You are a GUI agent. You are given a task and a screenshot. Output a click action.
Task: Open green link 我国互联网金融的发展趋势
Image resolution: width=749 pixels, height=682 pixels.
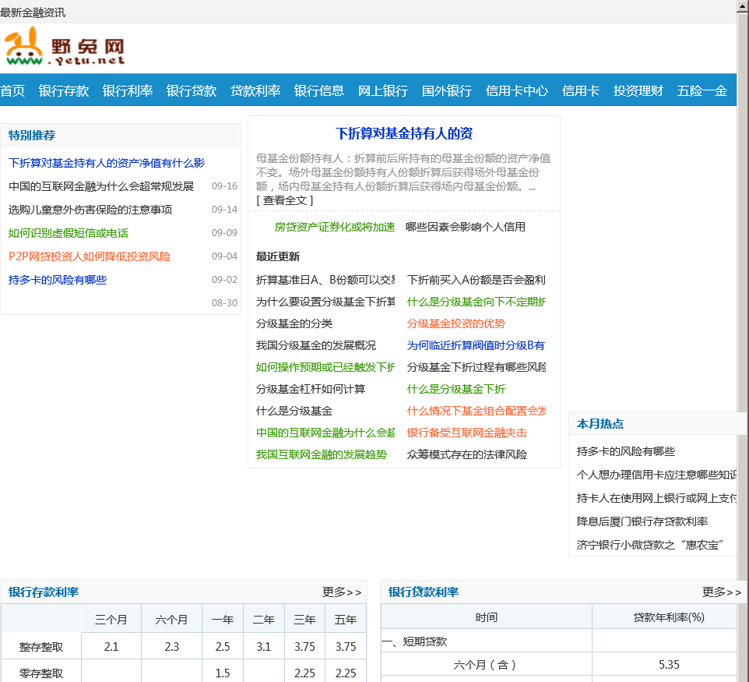pos(322,455)
